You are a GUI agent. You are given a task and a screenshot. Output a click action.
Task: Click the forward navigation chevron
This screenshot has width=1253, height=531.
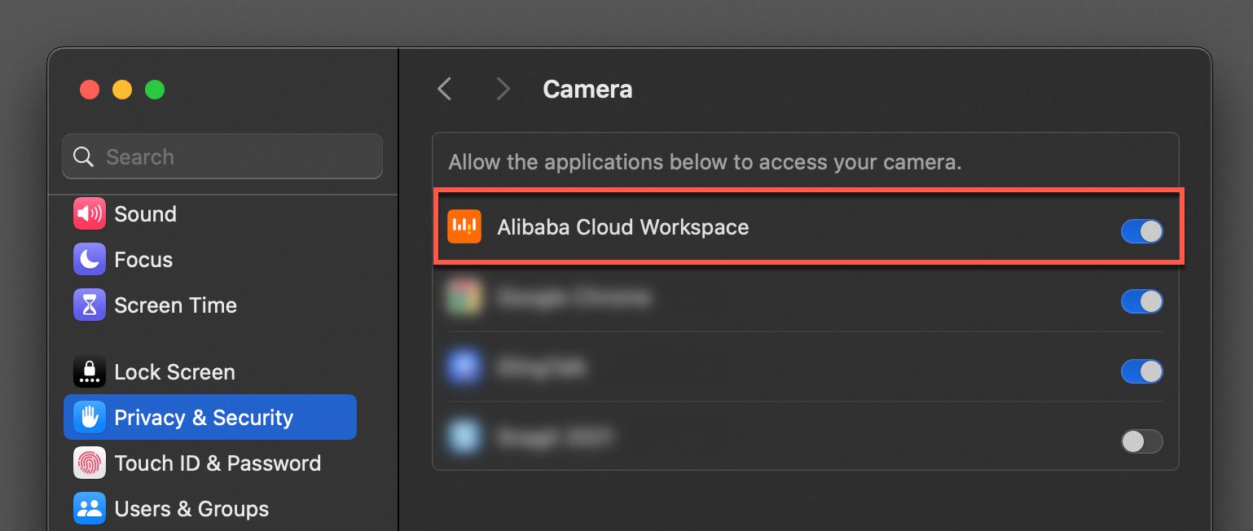[x=503, y=89]
